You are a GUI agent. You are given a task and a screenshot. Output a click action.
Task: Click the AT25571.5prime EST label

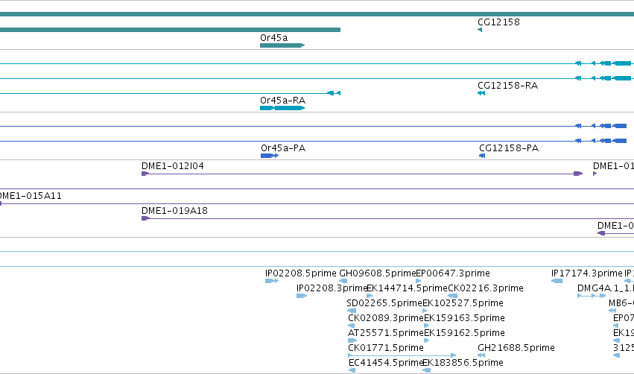coord(386,333)
